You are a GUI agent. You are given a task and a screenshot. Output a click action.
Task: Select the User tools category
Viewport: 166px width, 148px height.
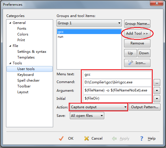tap(29, 69)
